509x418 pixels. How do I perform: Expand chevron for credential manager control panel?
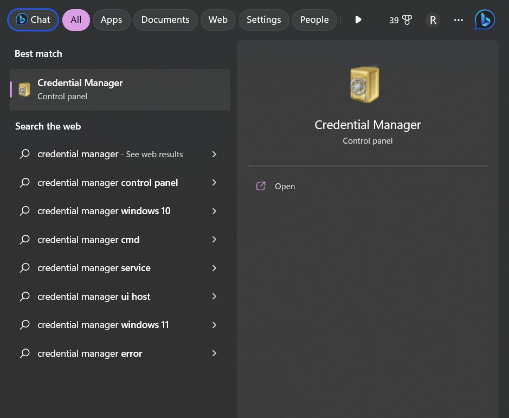[214, 183]
